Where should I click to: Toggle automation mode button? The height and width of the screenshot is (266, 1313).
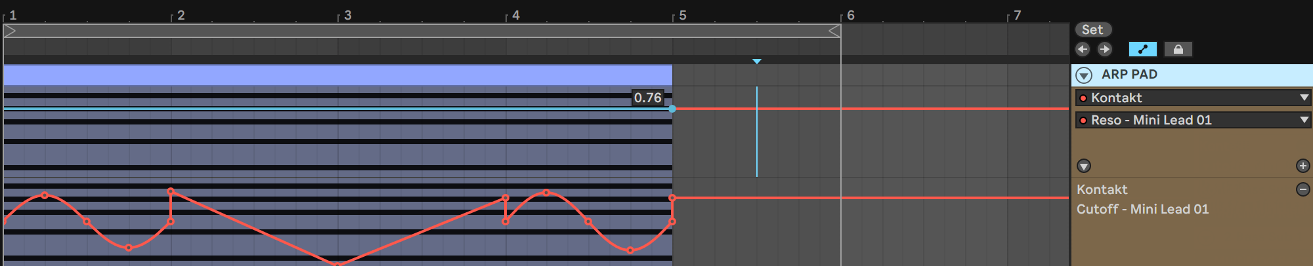coord(1143,49)
